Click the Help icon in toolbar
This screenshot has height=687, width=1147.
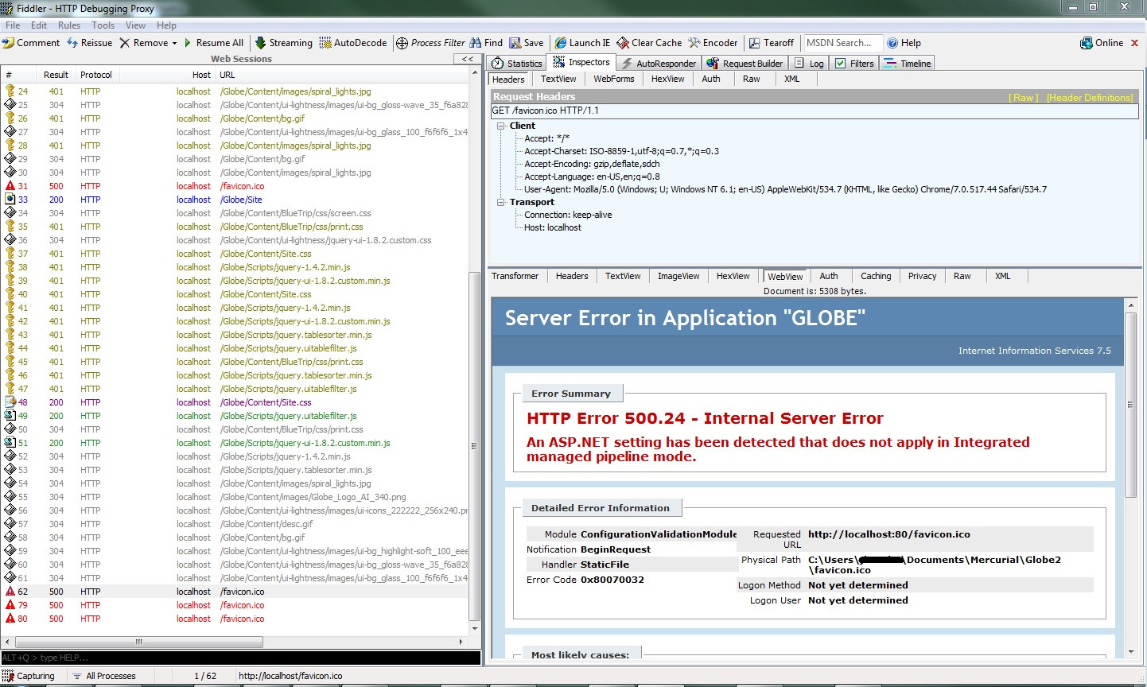coord(892,43)
